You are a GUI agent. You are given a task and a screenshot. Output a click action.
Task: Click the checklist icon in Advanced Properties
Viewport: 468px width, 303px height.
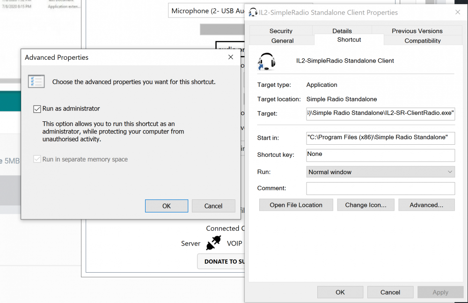coord(37,81)
